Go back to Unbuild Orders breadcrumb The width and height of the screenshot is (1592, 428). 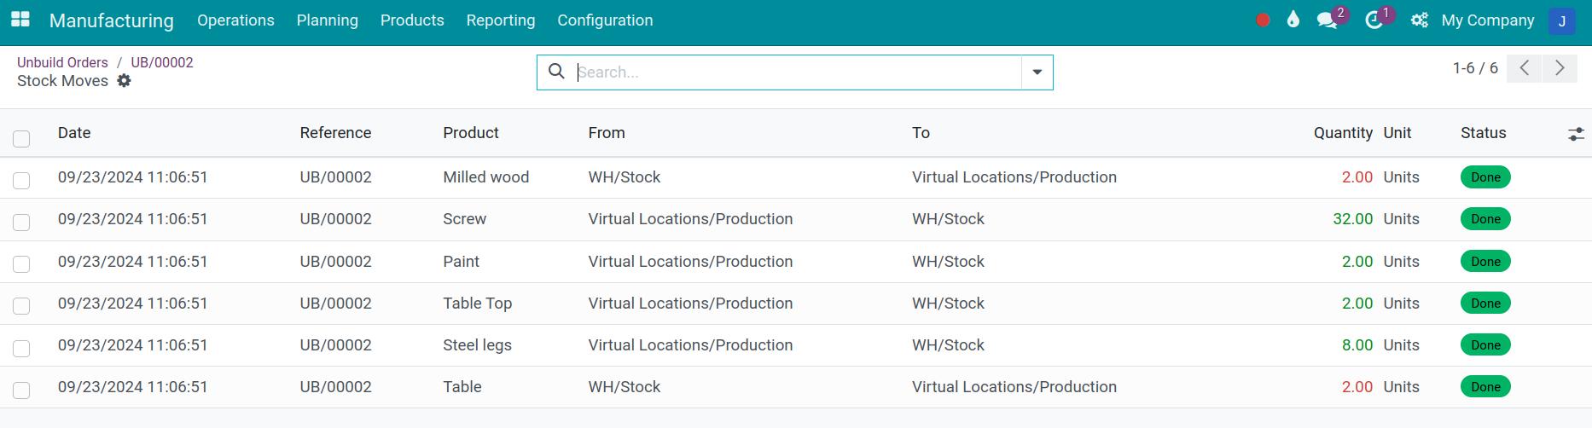pos(62,62)
